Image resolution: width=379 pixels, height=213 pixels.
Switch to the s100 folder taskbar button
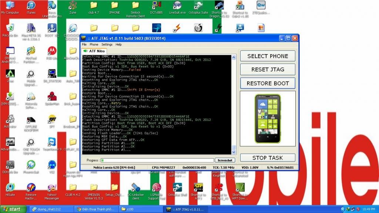pos(141,209)
